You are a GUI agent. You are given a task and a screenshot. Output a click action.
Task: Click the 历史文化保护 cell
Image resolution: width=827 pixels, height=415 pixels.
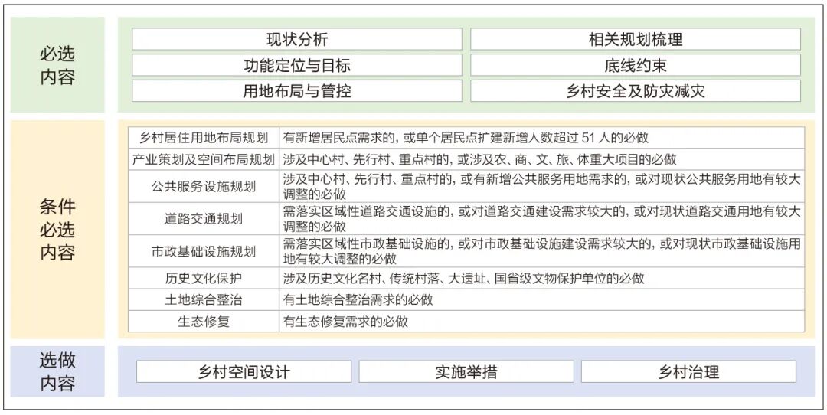pyautogui.click(x=204, y=278)
